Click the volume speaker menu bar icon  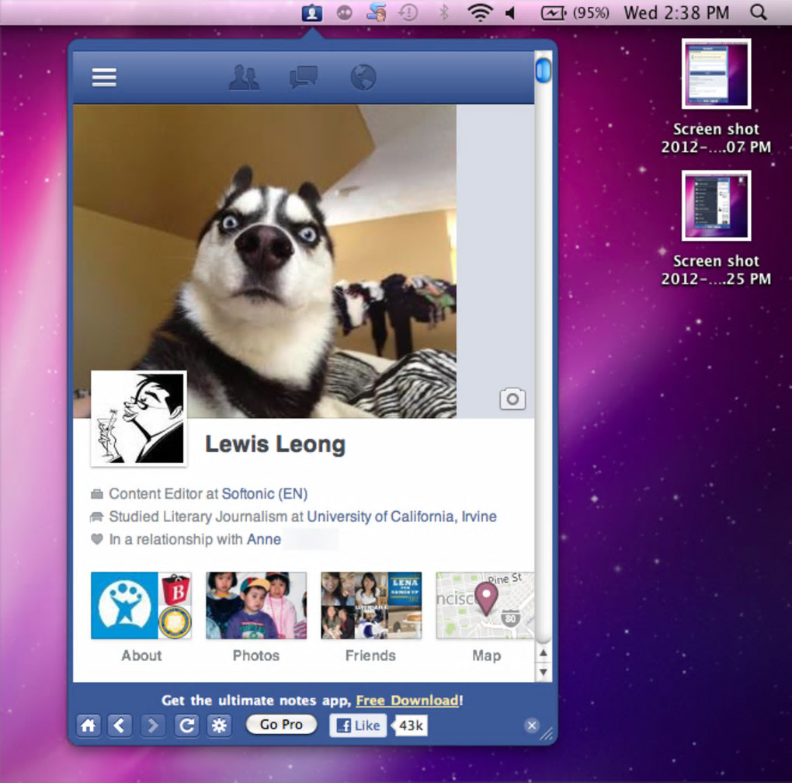click(x=510, y=12)
